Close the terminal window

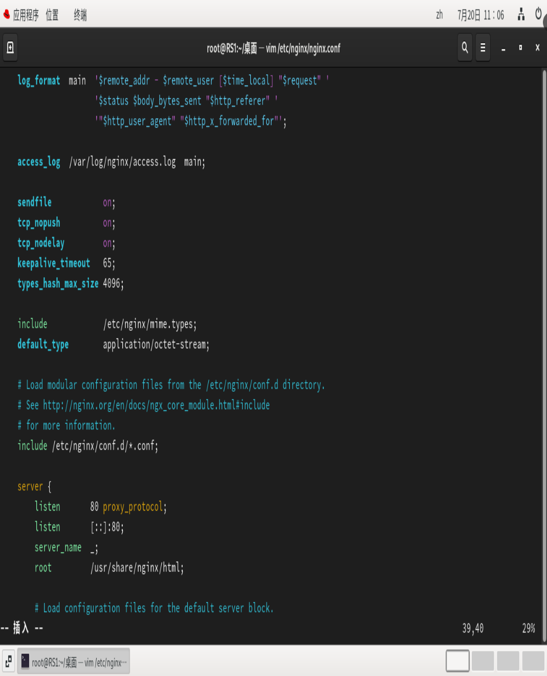[x=537, y=48]
